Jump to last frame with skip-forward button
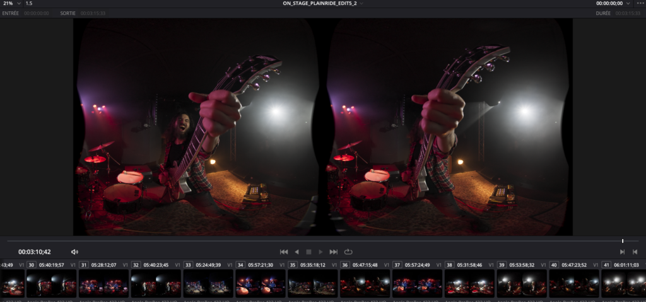646x302 pixels. (334, 252)
